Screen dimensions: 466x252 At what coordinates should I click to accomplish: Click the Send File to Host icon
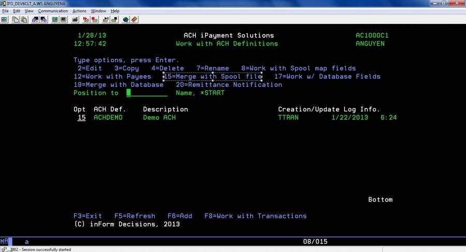click(35, 20)
